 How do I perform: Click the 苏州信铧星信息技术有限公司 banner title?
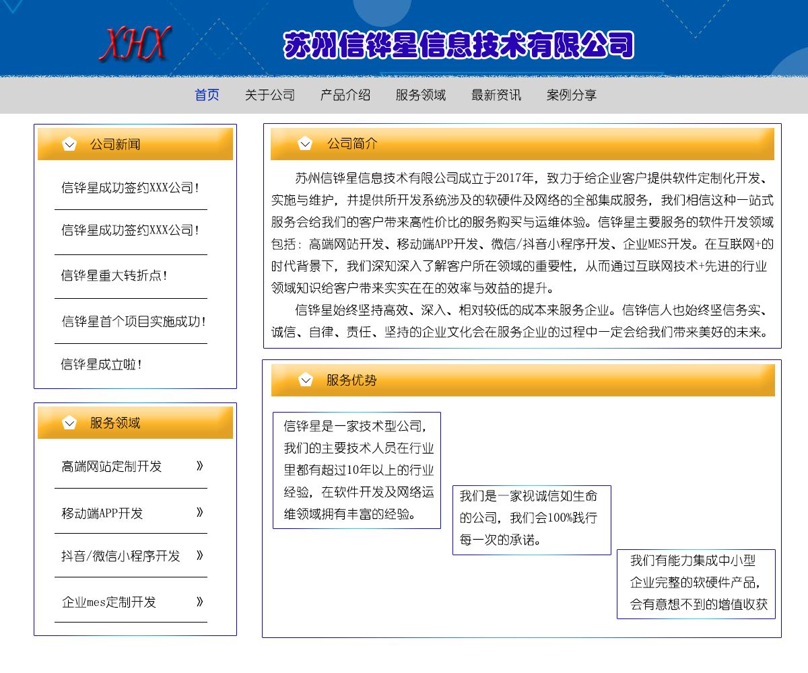tap(459, 46)
